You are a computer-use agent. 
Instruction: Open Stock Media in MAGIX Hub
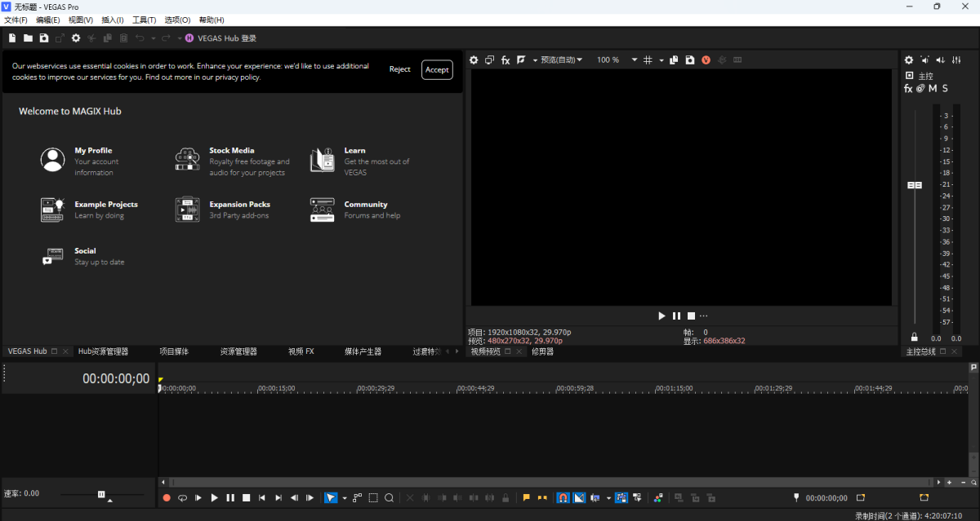click(233, 161)
